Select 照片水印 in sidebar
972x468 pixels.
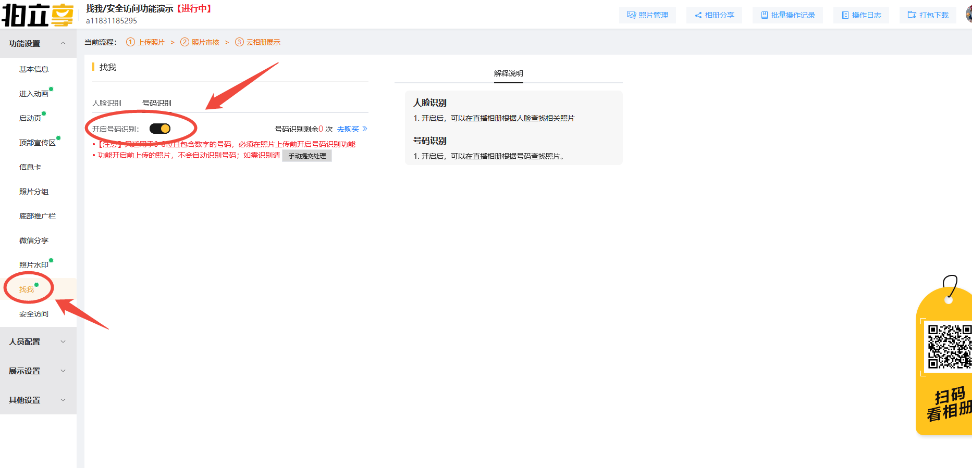tap(34, 265)
